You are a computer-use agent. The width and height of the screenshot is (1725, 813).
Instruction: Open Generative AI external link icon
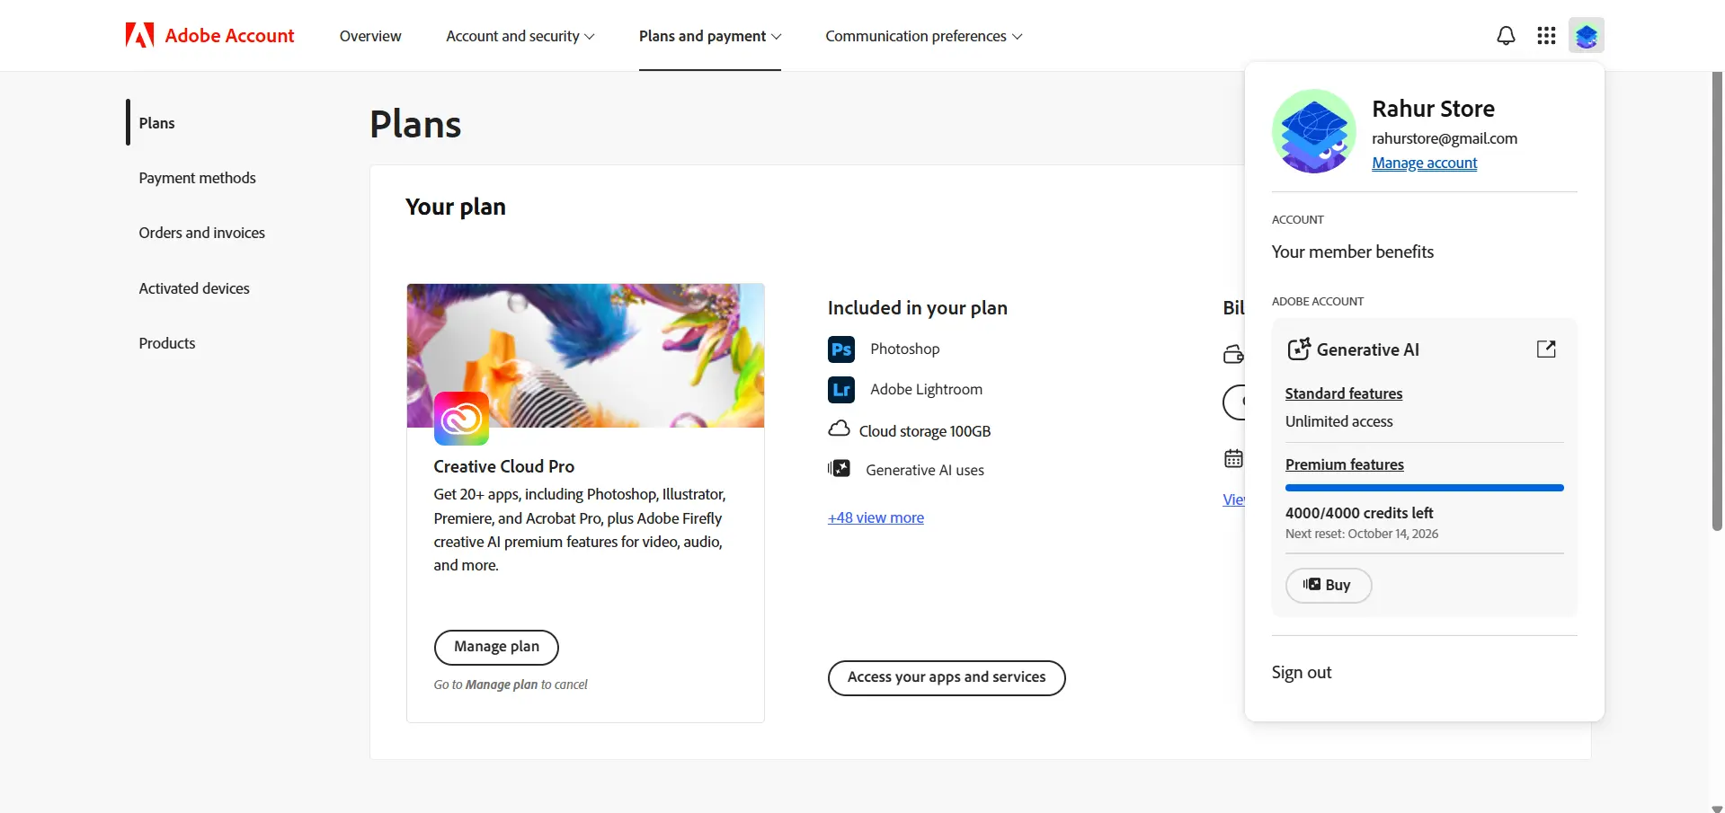(1546, 349)
